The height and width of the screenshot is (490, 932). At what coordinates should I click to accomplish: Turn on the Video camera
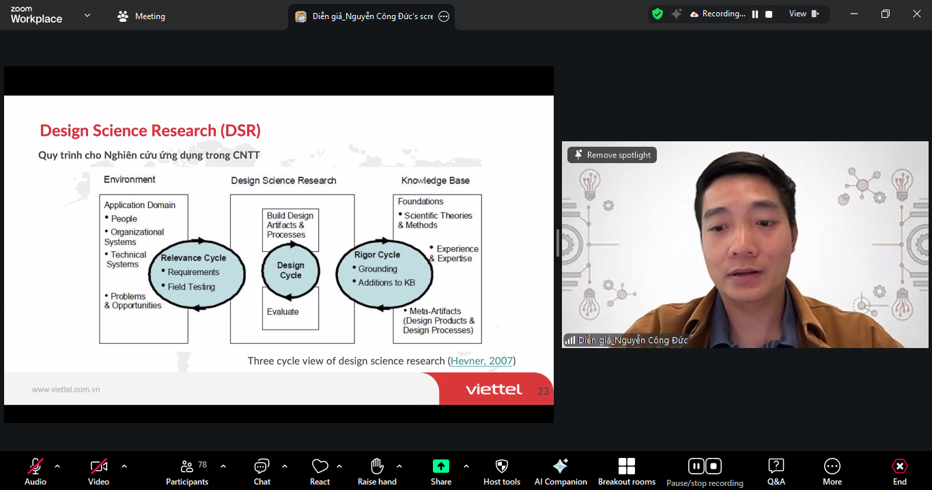99,472
